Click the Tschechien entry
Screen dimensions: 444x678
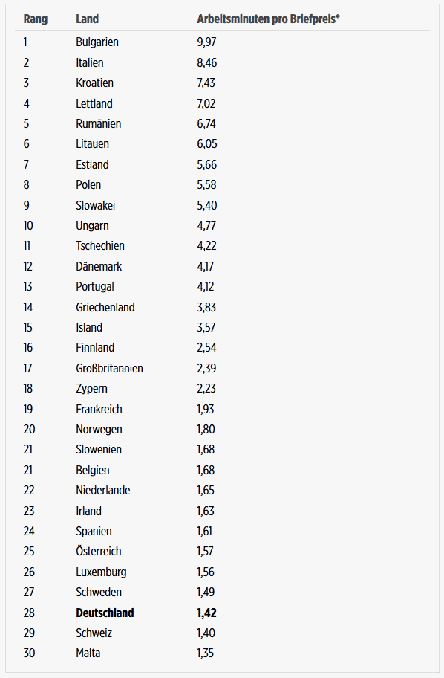[100, 246]
